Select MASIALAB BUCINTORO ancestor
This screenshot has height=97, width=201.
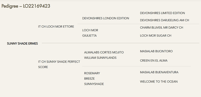coord(156,51)
